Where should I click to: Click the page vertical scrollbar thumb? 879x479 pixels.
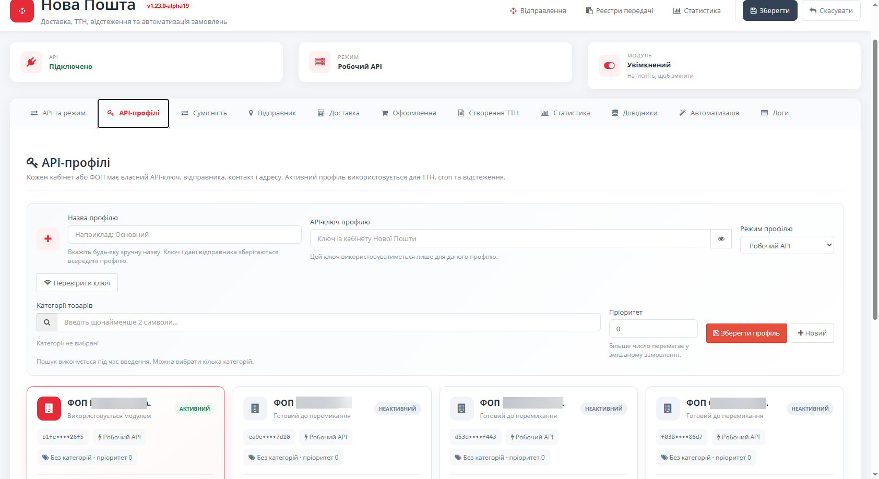click(875, 179)
